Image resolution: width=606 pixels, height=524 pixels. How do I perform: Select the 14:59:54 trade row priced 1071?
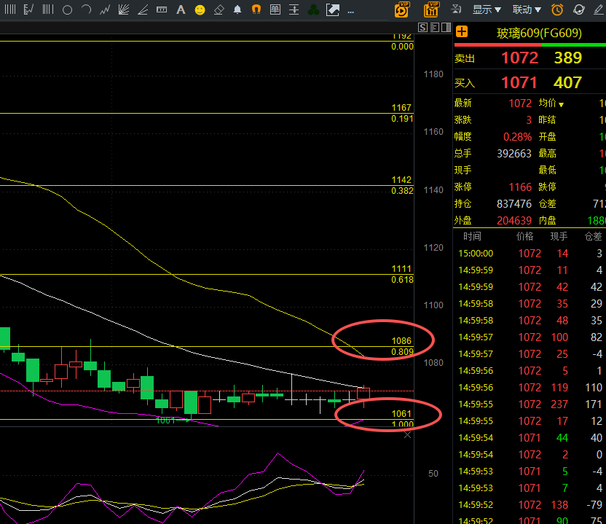[x=530, y=438]
